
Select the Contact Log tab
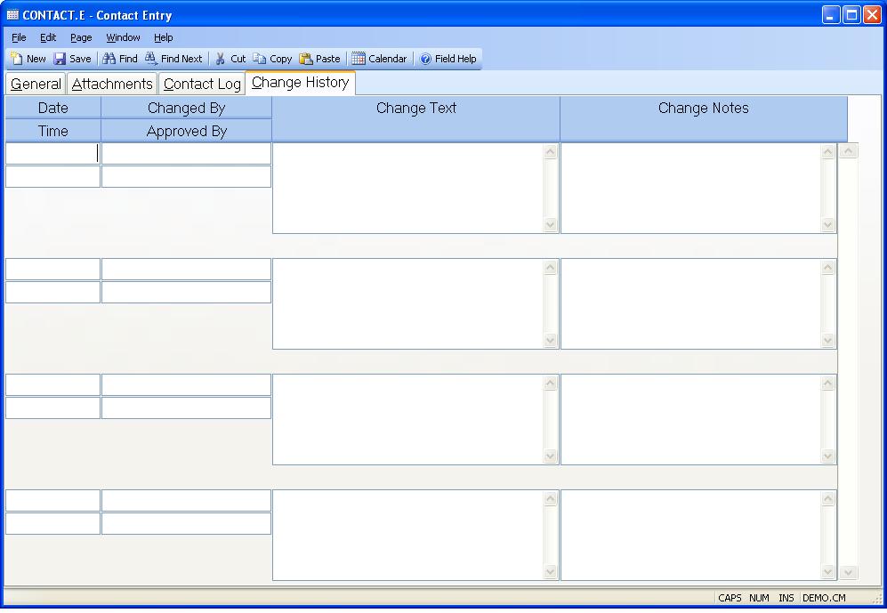[202, 85]
